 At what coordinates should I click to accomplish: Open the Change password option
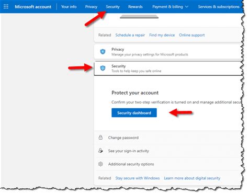click(x=123, y=138)
